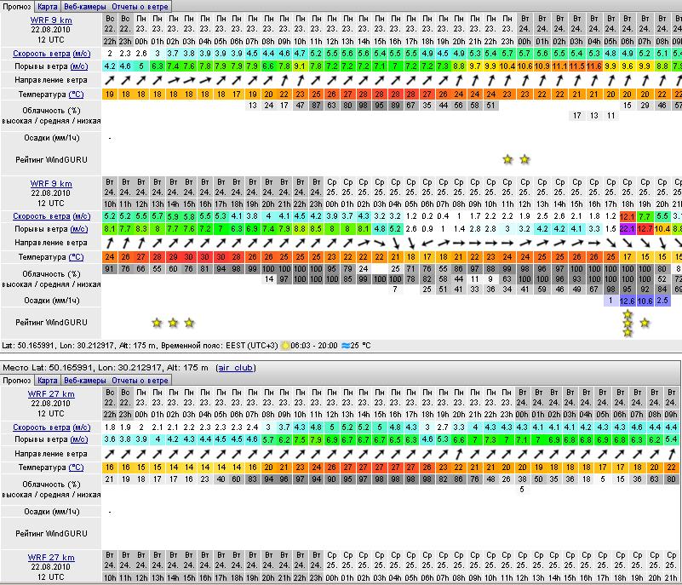Open the air_club link
Screen dimensions: 682x585
tap(236, 367)
